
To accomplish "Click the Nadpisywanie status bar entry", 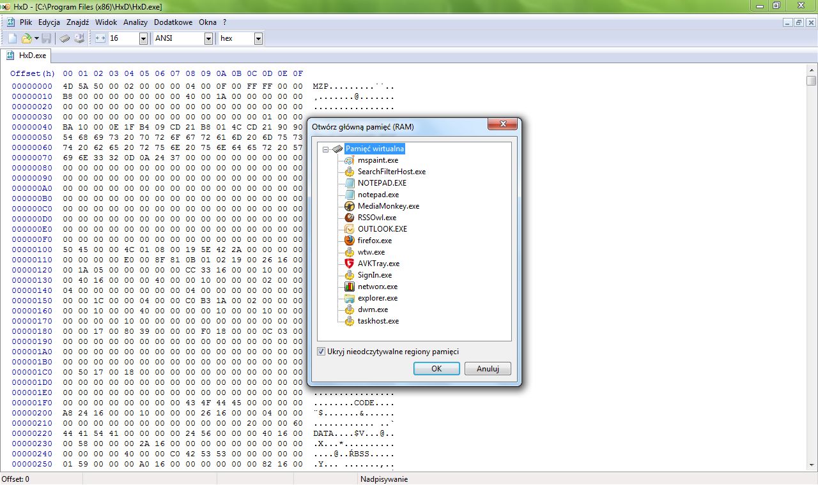I will [383, 479].
